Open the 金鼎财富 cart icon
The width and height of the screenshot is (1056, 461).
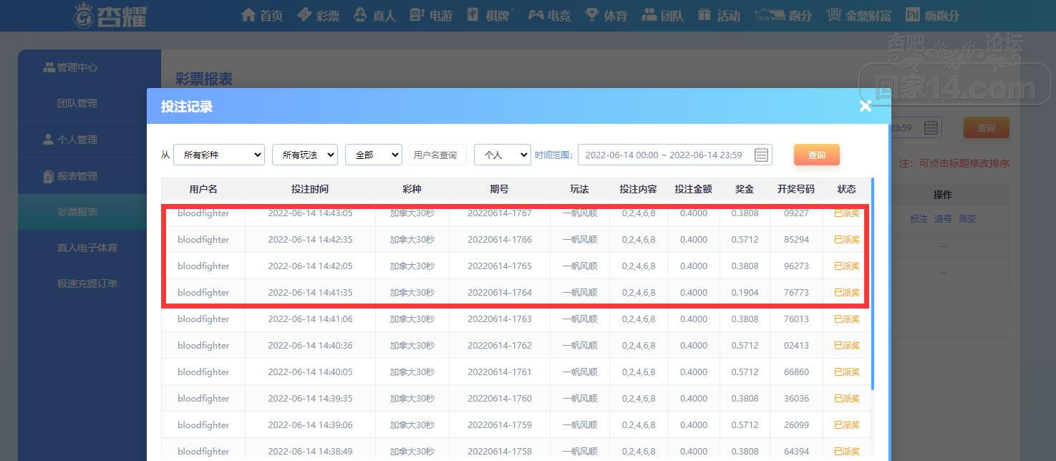pos(833,14)
